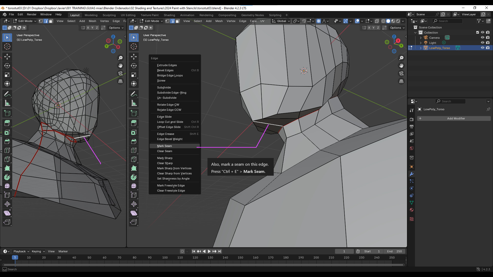Viewport: 493px width, 277px height.
Task: Click Add Modifier button
Action: click(x=454, y=118)
